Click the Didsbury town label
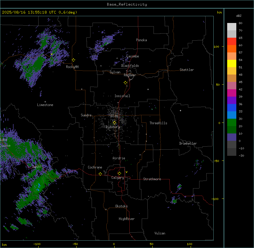Image resolution: width=254 pixels, height=248 pixels. (113, 127)
